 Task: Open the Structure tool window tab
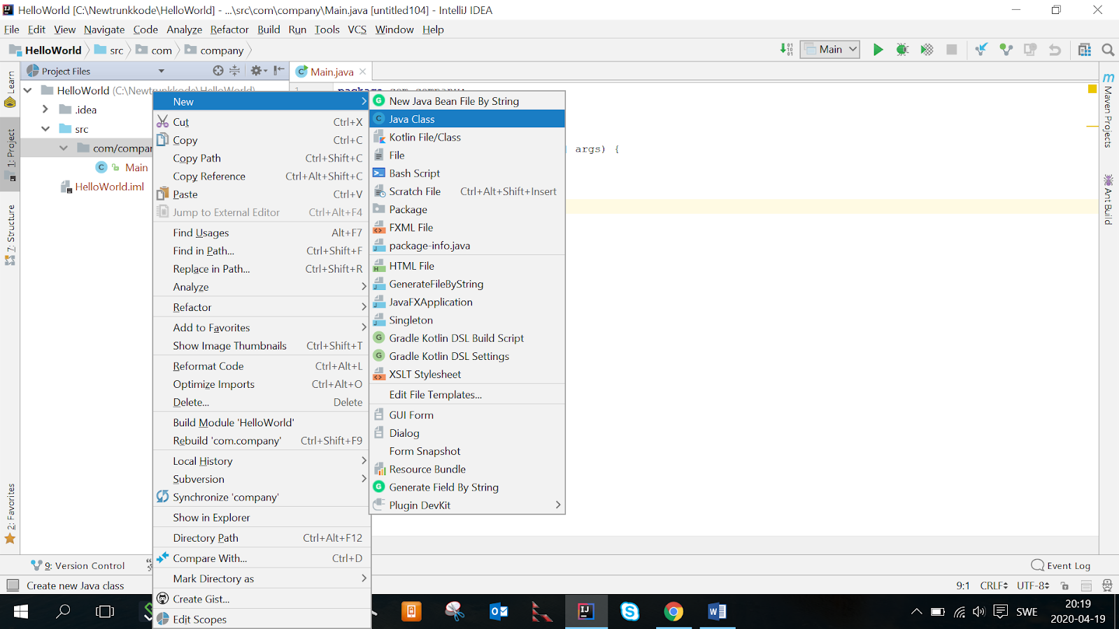(10, 235)
